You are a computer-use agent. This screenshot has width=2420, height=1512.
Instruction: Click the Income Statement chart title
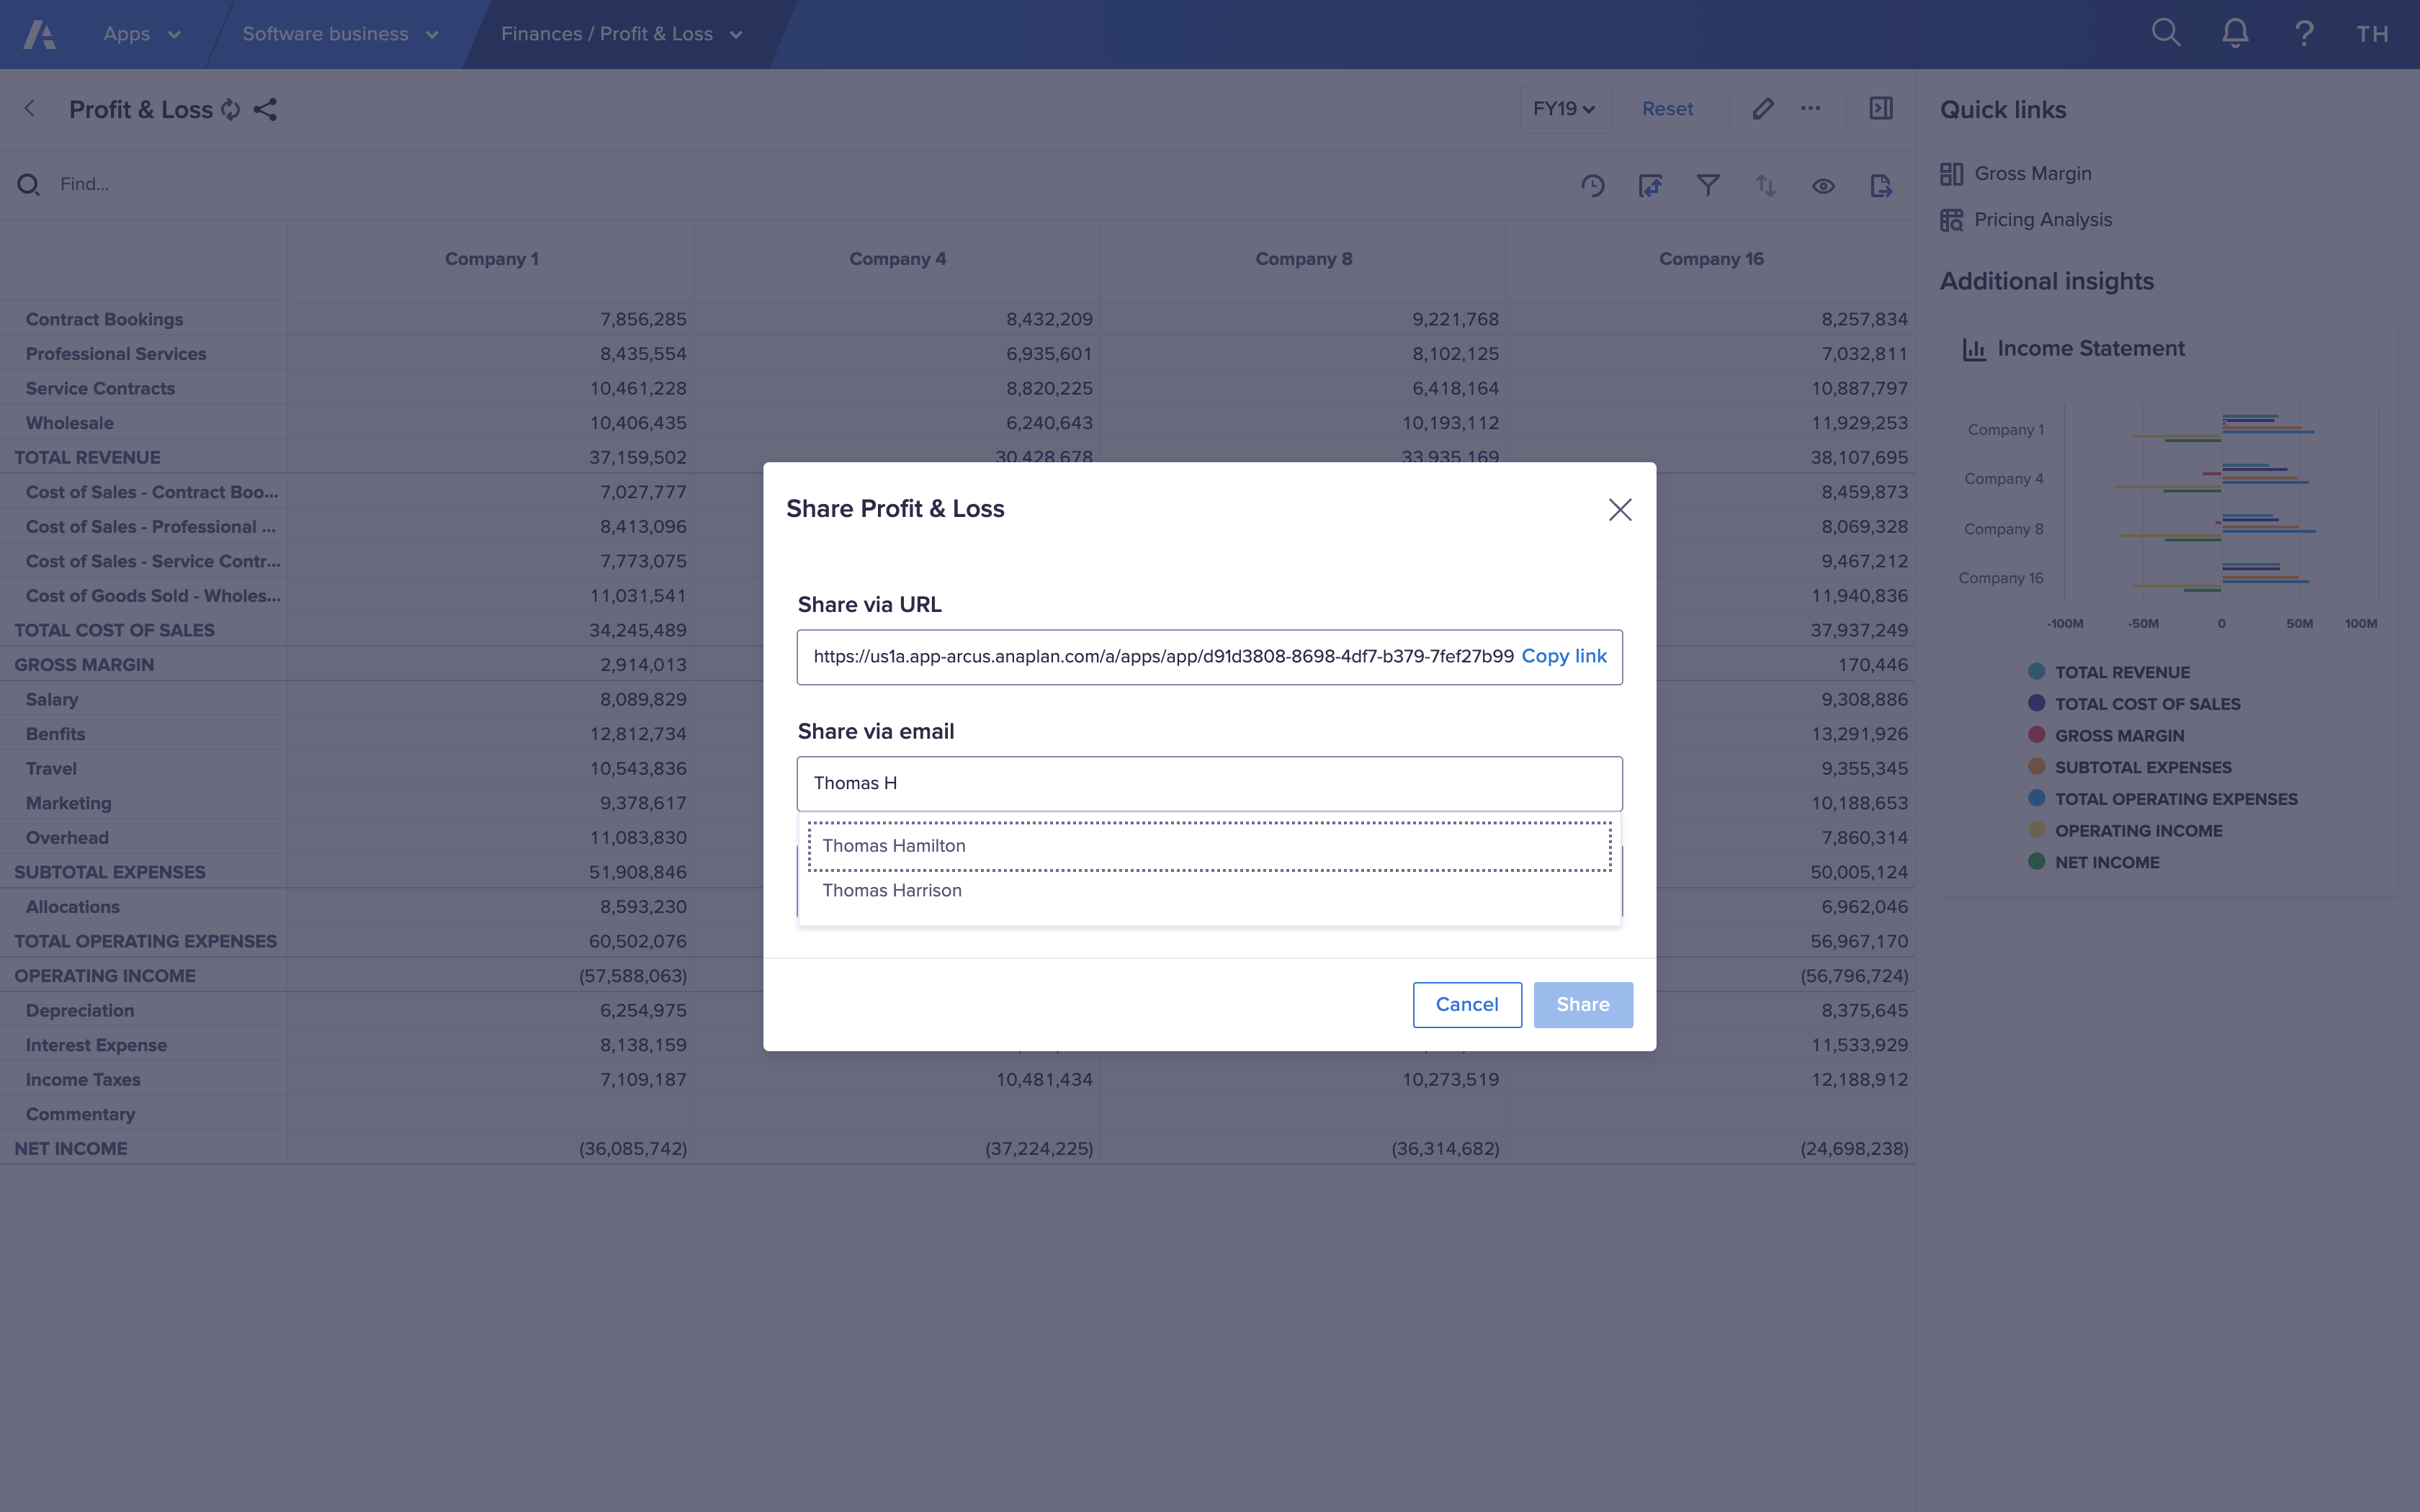coord(2090,349)
